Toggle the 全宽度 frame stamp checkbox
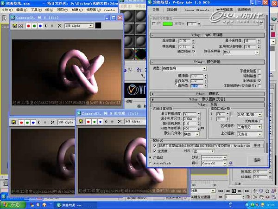Viewport: 278px width, 209px height. (155, 151)
